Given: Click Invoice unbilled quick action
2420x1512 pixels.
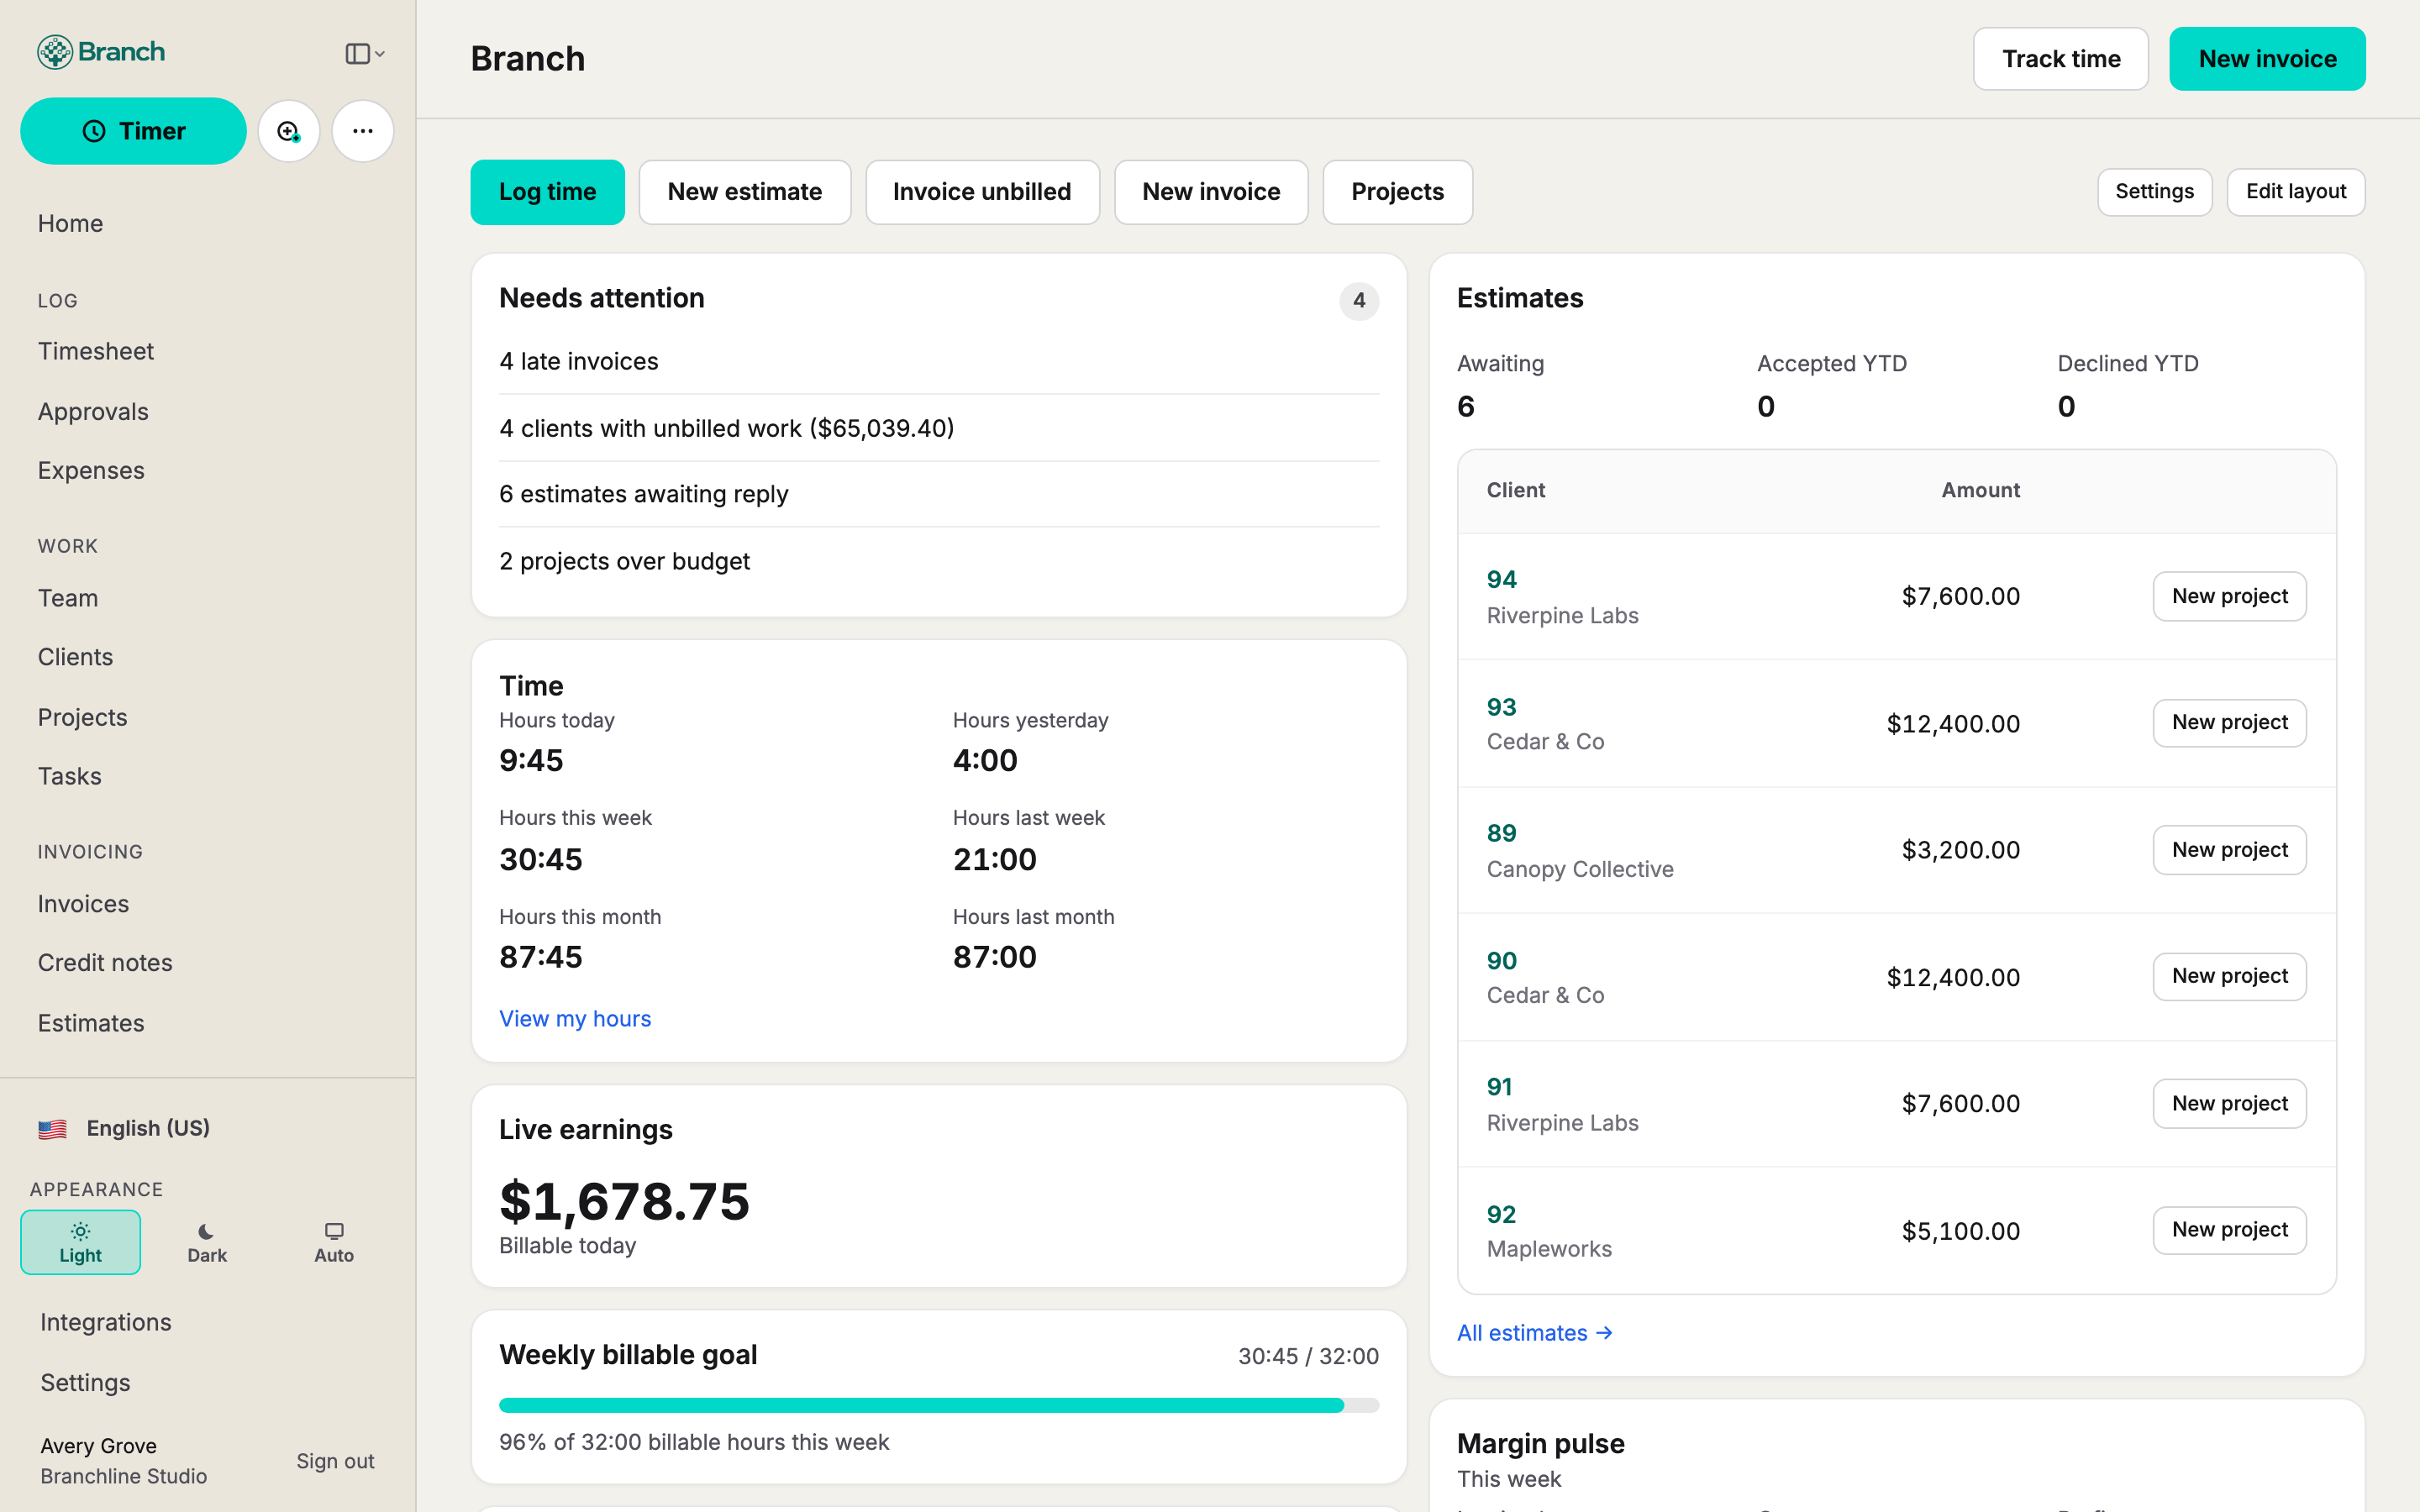Looking at the screenshot, I should (x=982, y=192).
